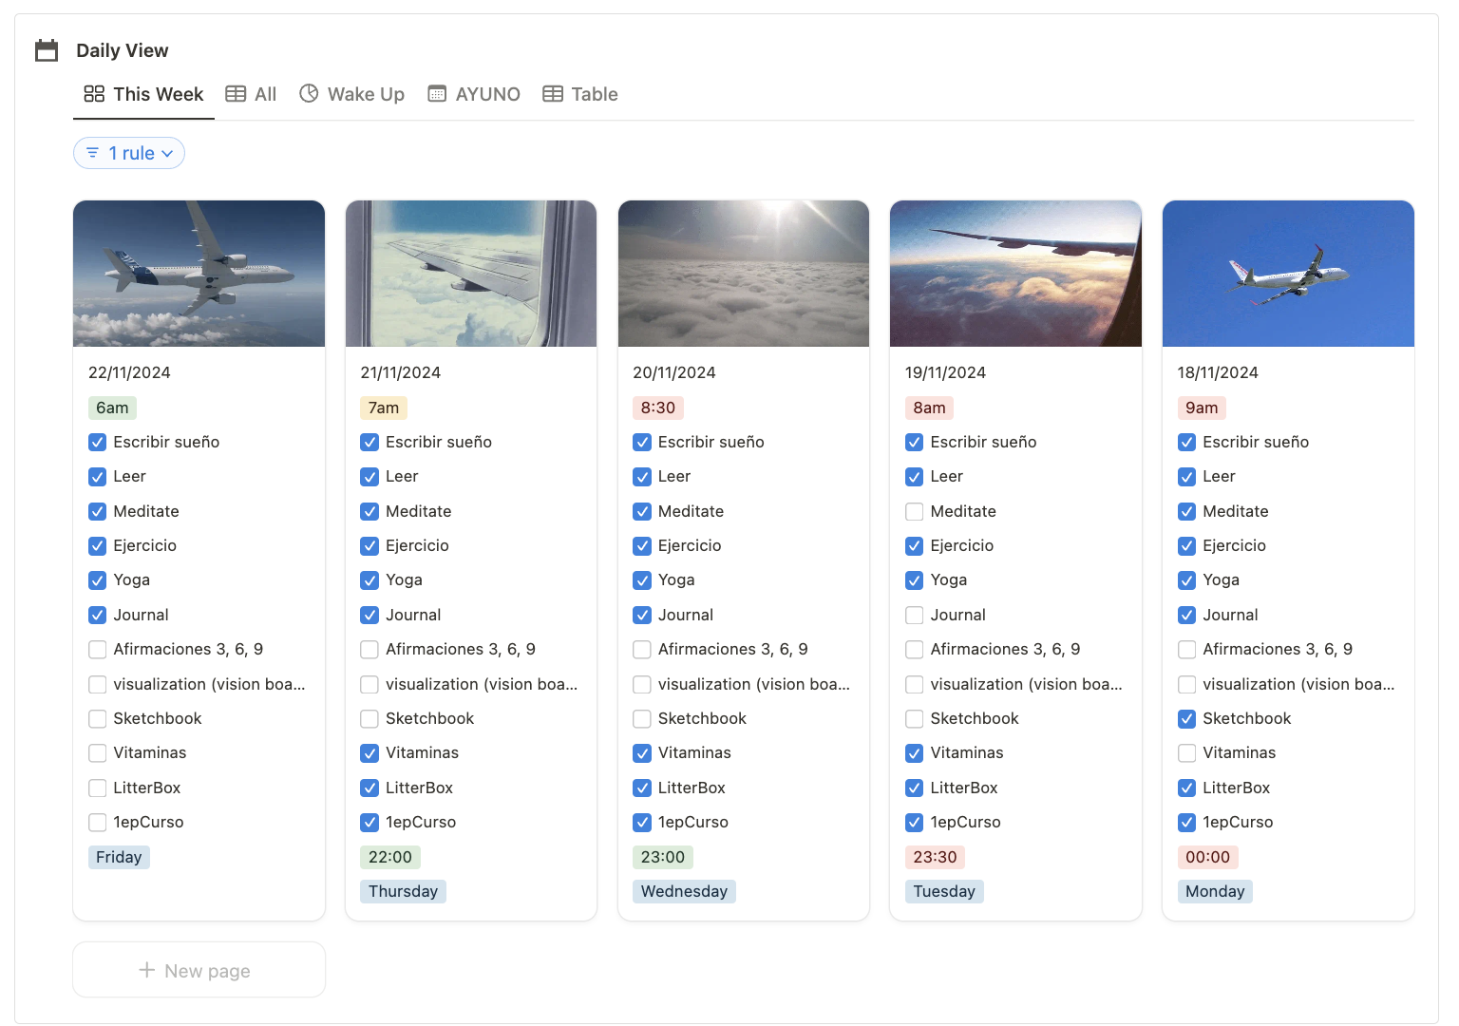Click the Friday day tag

(119, 857)
